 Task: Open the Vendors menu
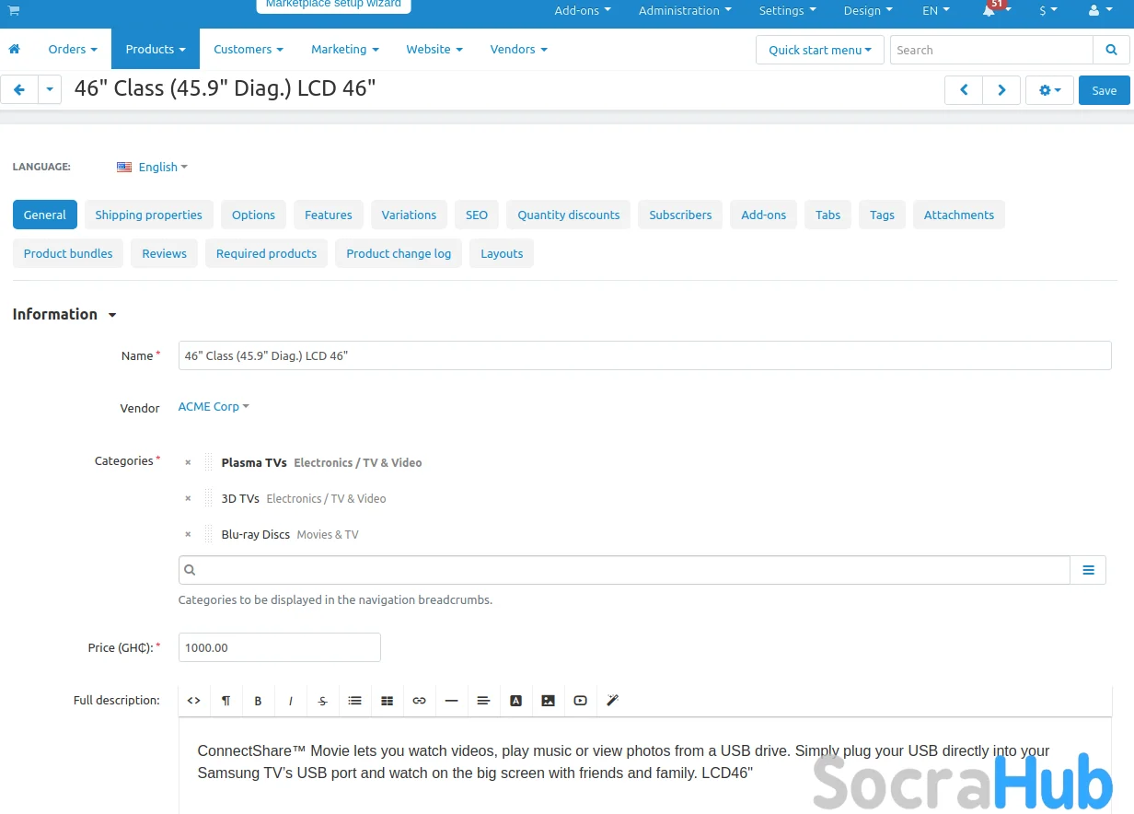coord(519,49)
